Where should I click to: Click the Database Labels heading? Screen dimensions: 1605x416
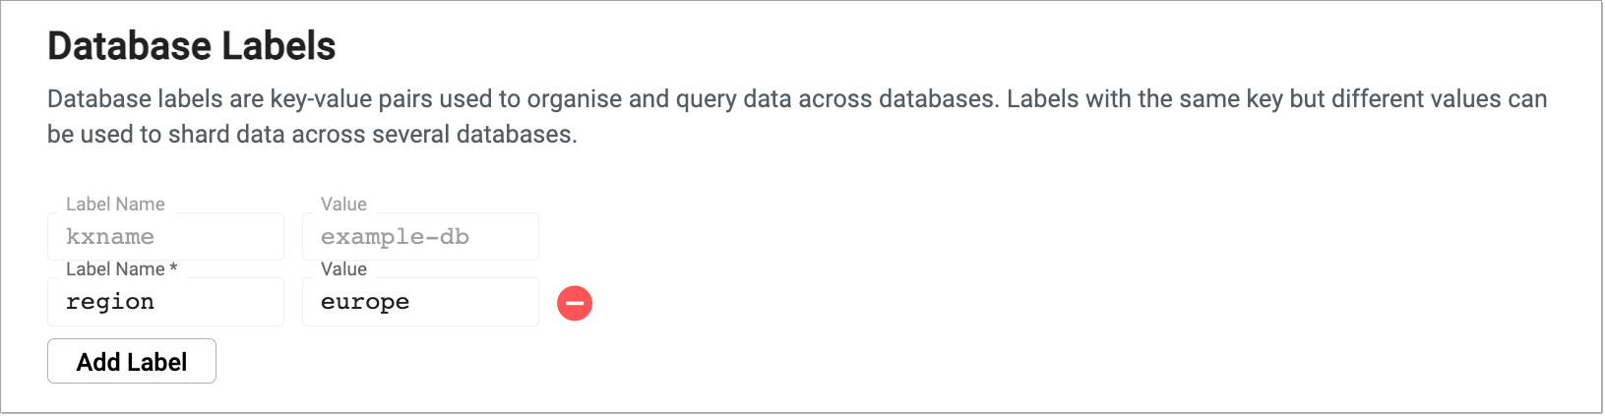tap(192, 46)
